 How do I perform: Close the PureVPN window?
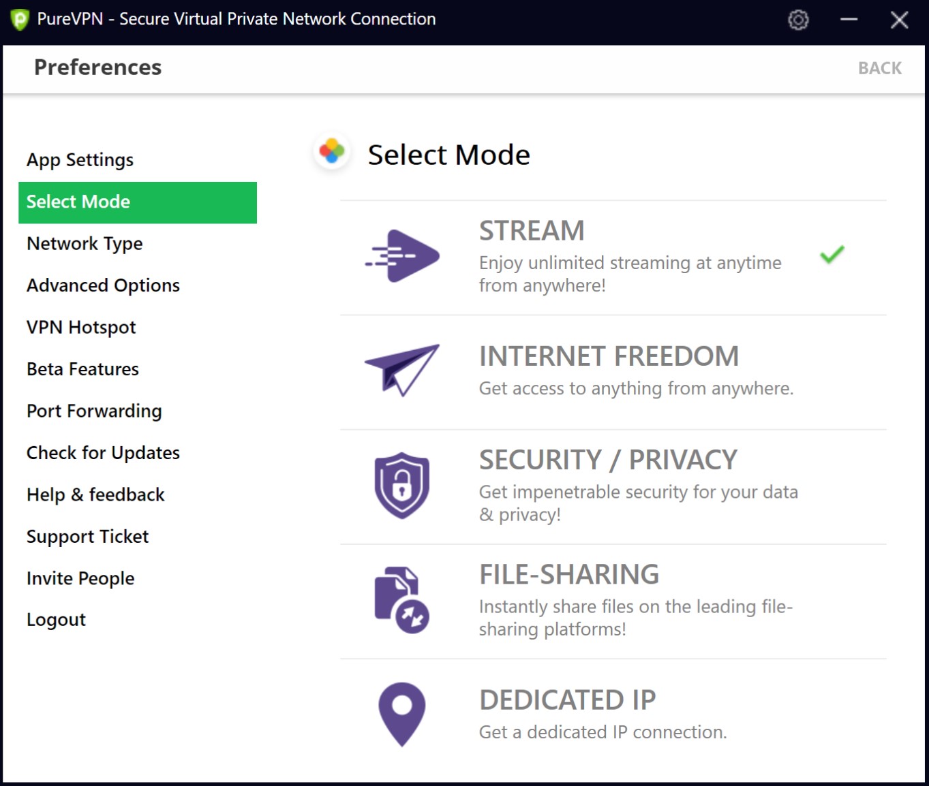click(900, 20)
